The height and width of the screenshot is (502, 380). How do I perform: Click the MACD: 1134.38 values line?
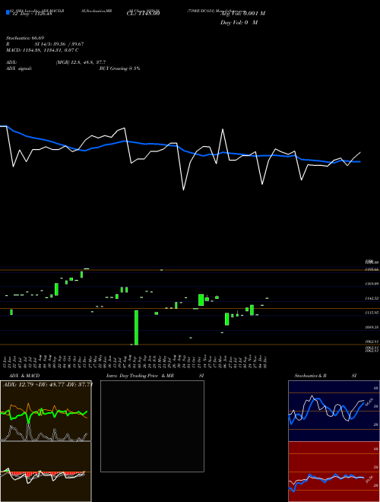point(43,50)
